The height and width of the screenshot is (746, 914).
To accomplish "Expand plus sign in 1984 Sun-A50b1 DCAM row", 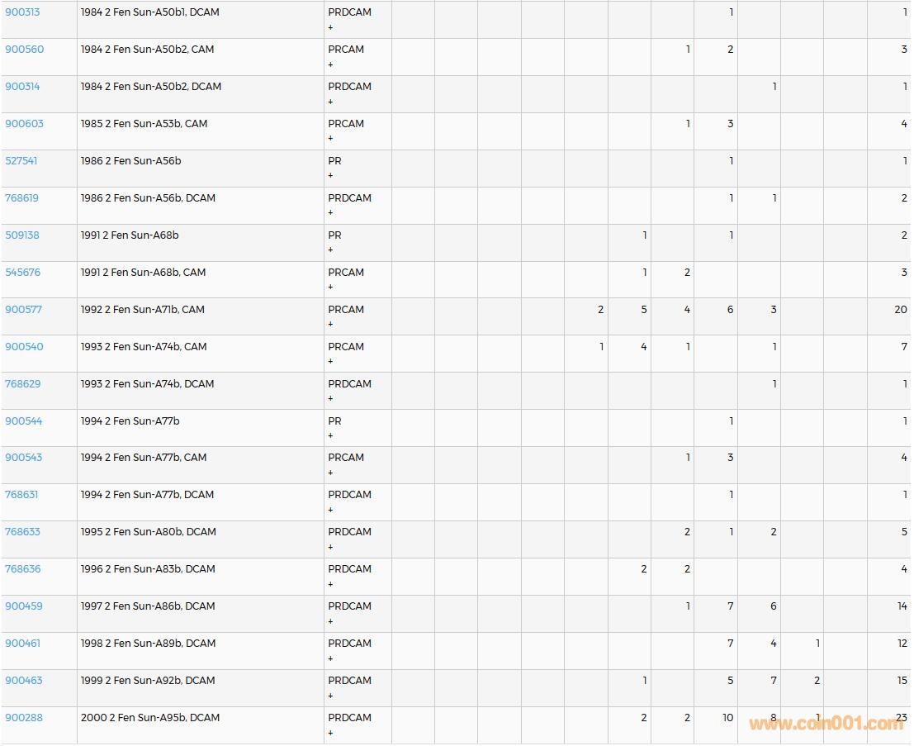I will [x=331, y=27].
